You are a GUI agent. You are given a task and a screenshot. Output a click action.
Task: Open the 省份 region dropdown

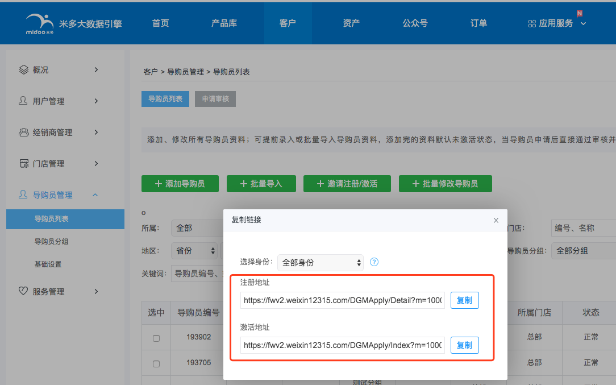pos(194,250)
